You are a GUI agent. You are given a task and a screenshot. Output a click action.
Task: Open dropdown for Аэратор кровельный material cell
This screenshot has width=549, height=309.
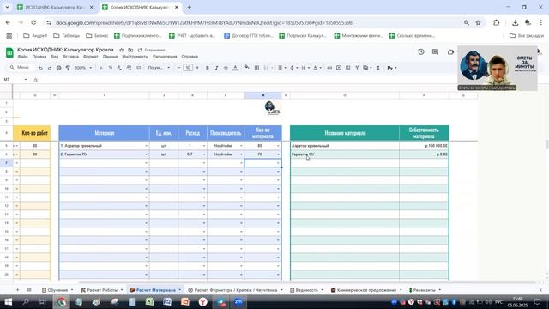[x=147, y=146]
